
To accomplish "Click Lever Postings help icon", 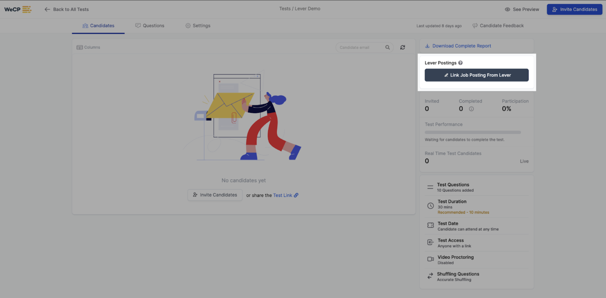I will (x=460, y=63).
